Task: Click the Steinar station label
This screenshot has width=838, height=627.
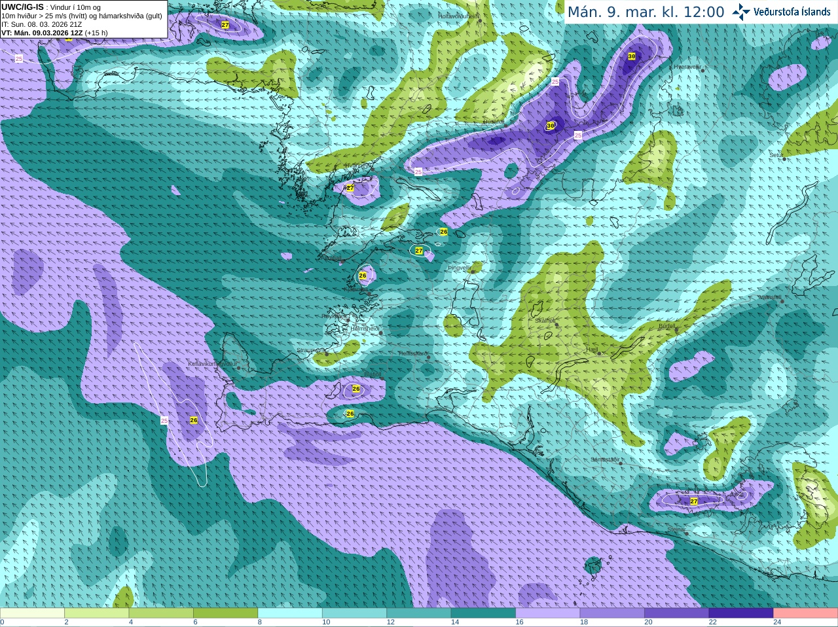Action: (x=676, y=529)
